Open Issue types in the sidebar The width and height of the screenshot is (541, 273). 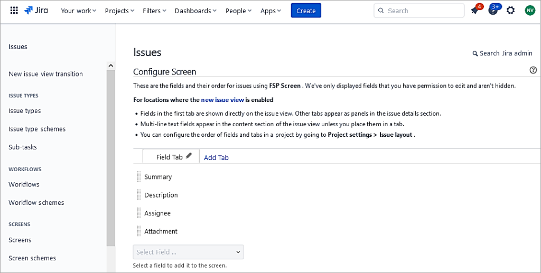coord(25,111)
